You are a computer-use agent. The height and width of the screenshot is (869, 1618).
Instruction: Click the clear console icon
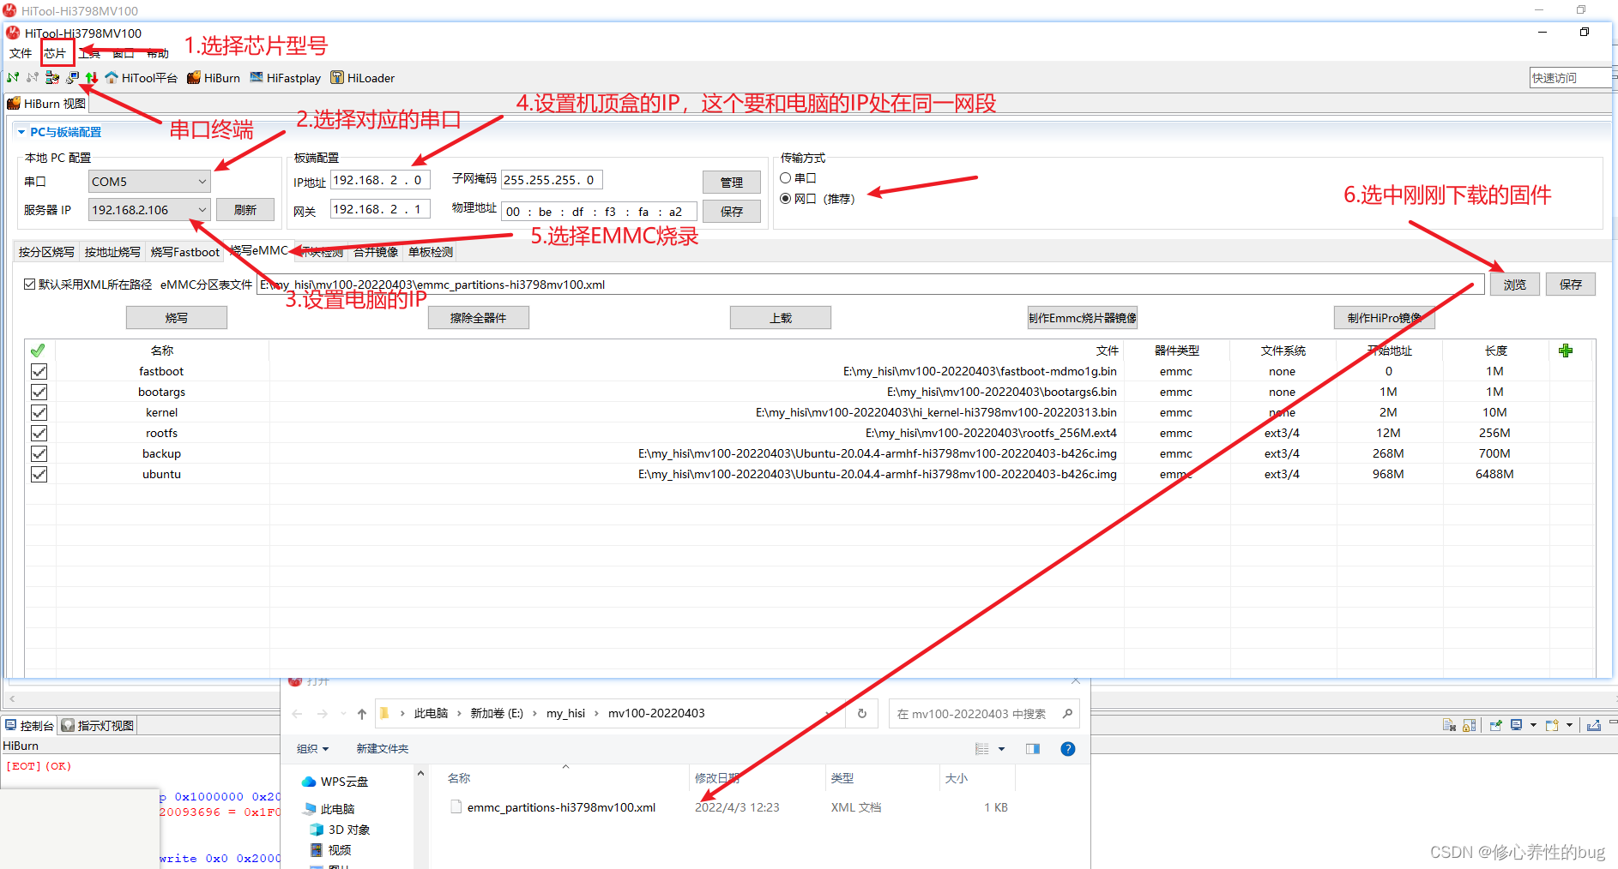click(x=1449, y=725)
